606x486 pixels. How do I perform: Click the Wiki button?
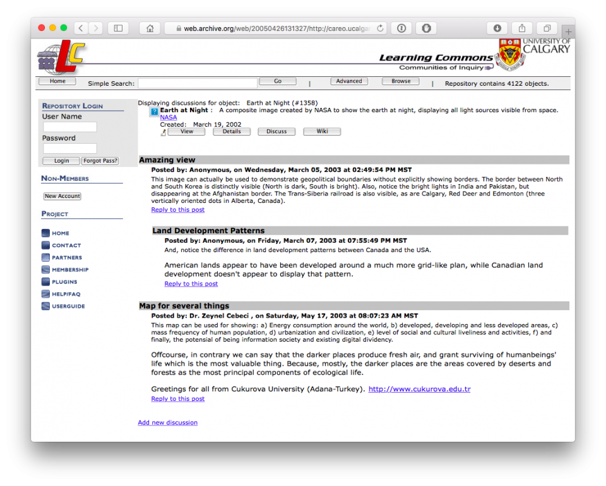click(x=322, y=131)
